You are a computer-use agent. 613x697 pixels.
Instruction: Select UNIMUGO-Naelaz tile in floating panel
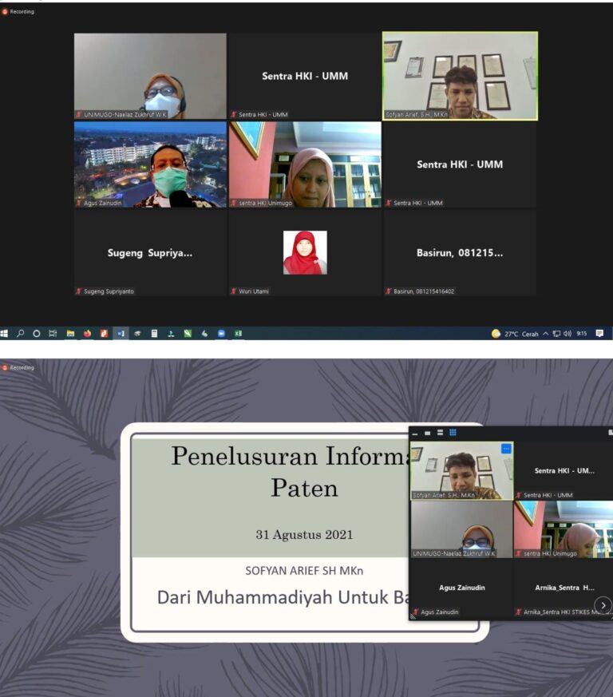tap(462, 529)
